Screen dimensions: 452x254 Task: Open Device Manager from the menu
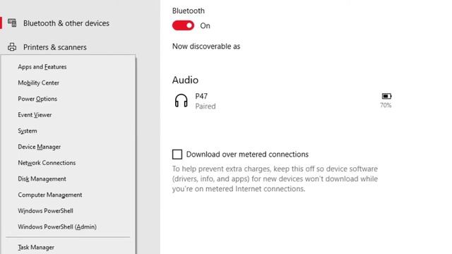point(40,147)
